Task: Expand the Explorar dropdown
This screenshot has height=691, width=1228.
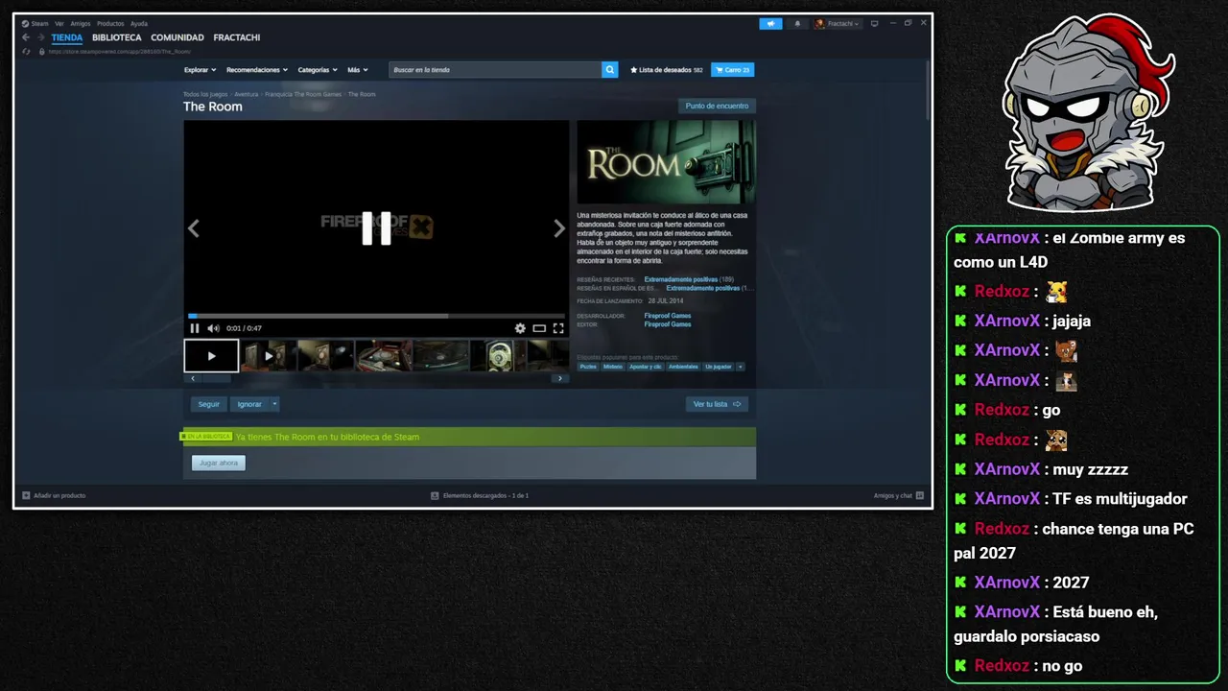Action: pos(201,69)
